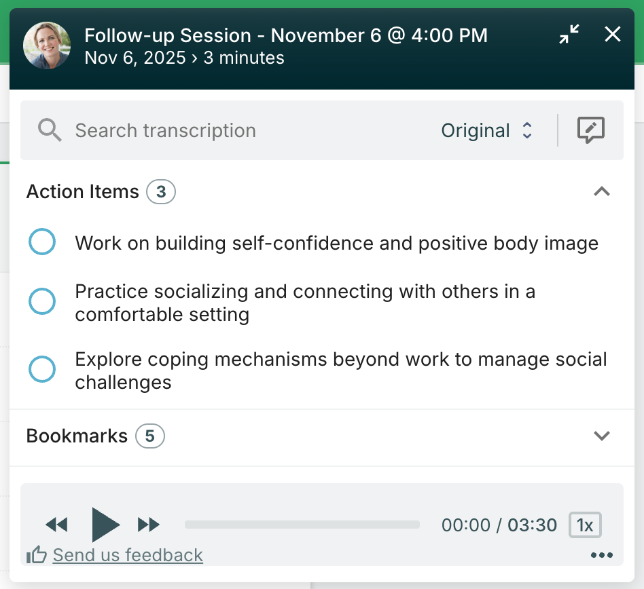
Task: Check off 'Work on building self-confidence' item
Action: point(42,242)
